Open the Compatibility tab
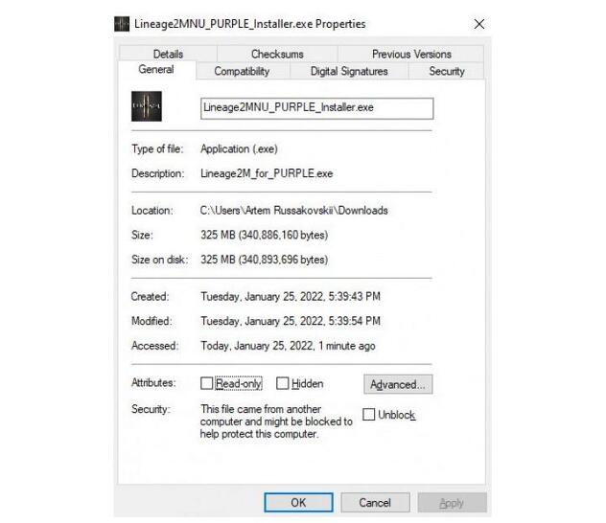This screenshot has height=523, width=606. point(242,71)
